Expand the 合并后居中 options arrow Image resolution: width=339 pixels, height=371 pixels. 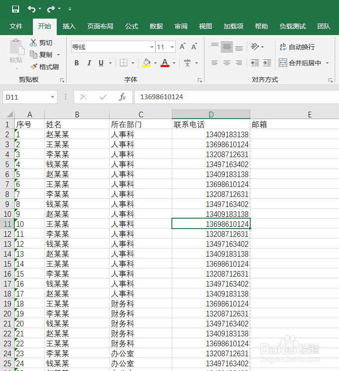327,63
